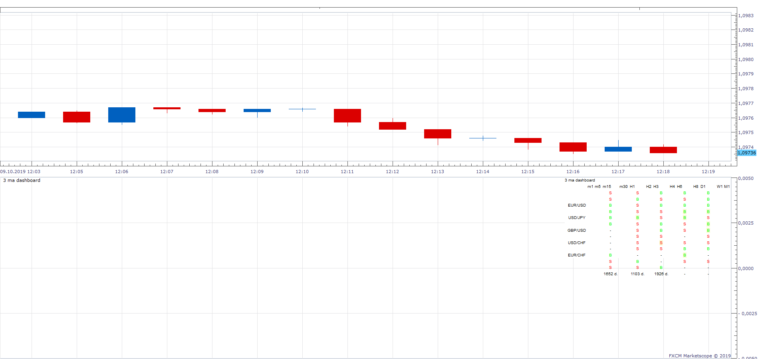This screenshot has width=760, height=359.
Task: Select the red candle at 12:13
Action: click(438, 134)
